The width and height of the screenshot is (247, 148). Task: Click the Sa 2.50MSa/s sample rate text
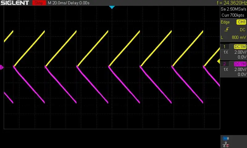(x=233, y=9)
